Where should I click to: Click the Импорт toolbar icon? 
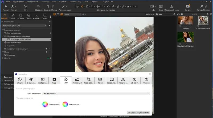tap(6, 6)
